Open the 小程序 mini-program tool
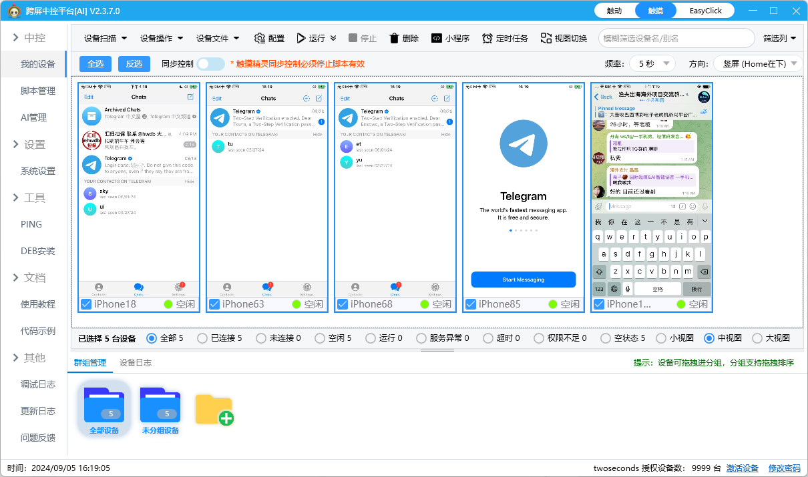The height and width of the screenshot is (477, 808). click(449, 38)
